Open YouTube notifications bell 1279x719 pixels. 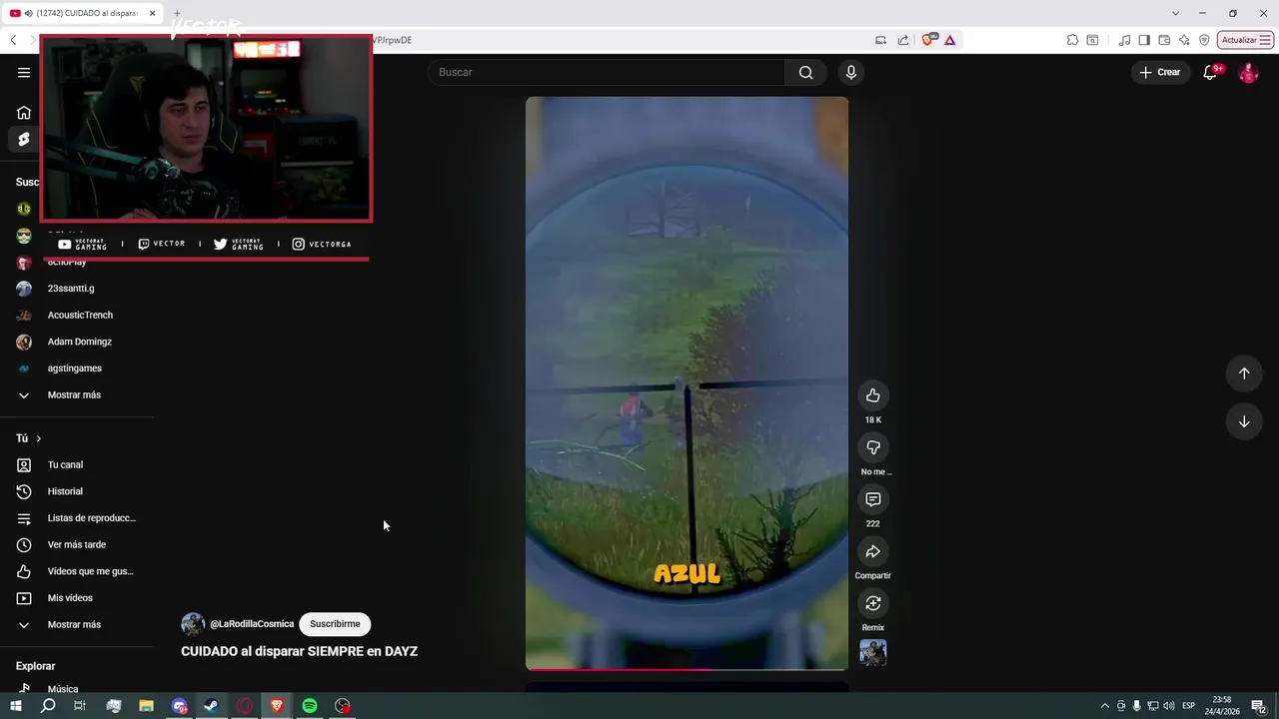1210,72
